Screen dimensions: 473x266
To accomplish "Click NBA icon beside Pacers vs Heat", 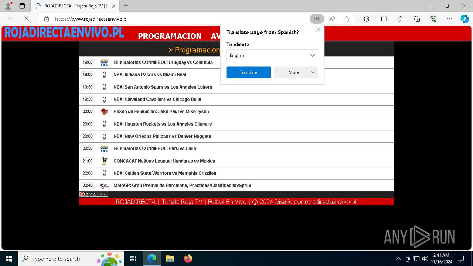I will tap(104, 75).
